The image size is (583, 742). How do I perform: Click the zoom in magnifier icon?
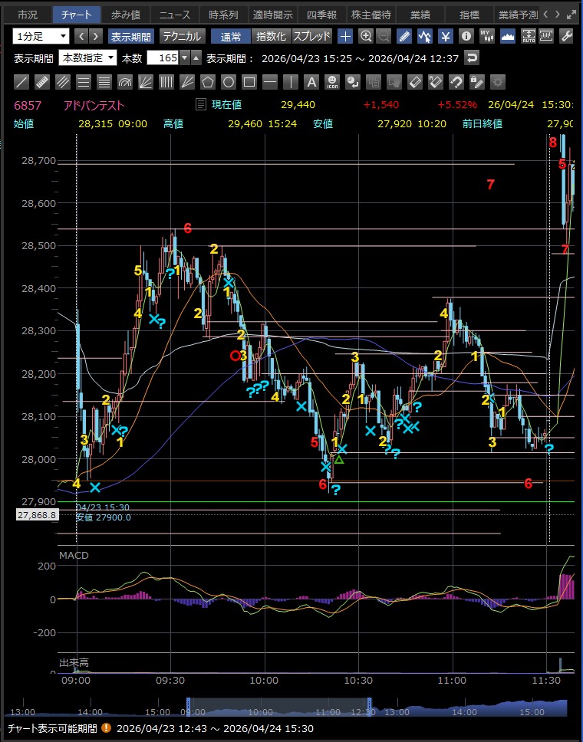tap(366, 36)
